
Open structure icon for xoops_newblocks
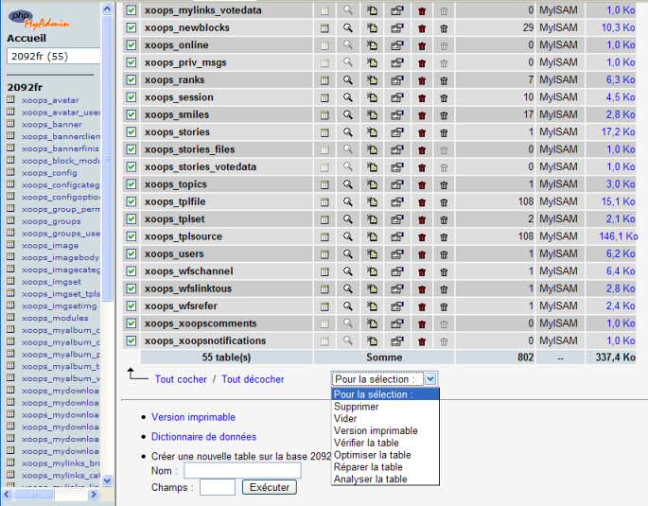tap(324, 28)
